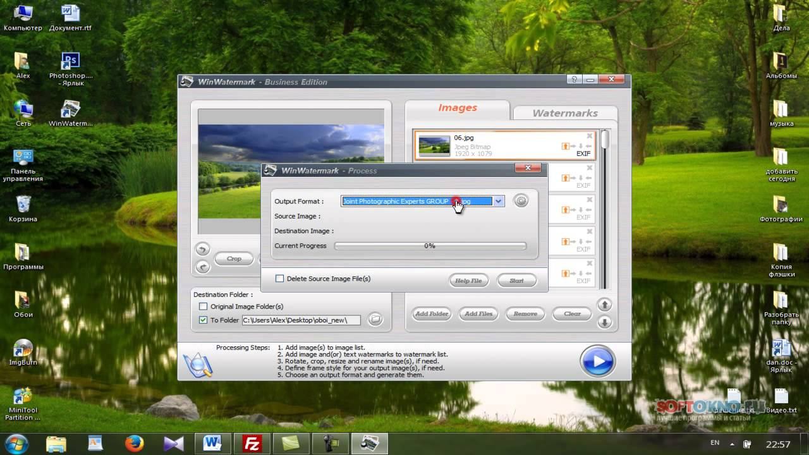Click the Add Files button
Image resolution: width=809 pixels, height=455 pixels.
[x=478, y=313]
